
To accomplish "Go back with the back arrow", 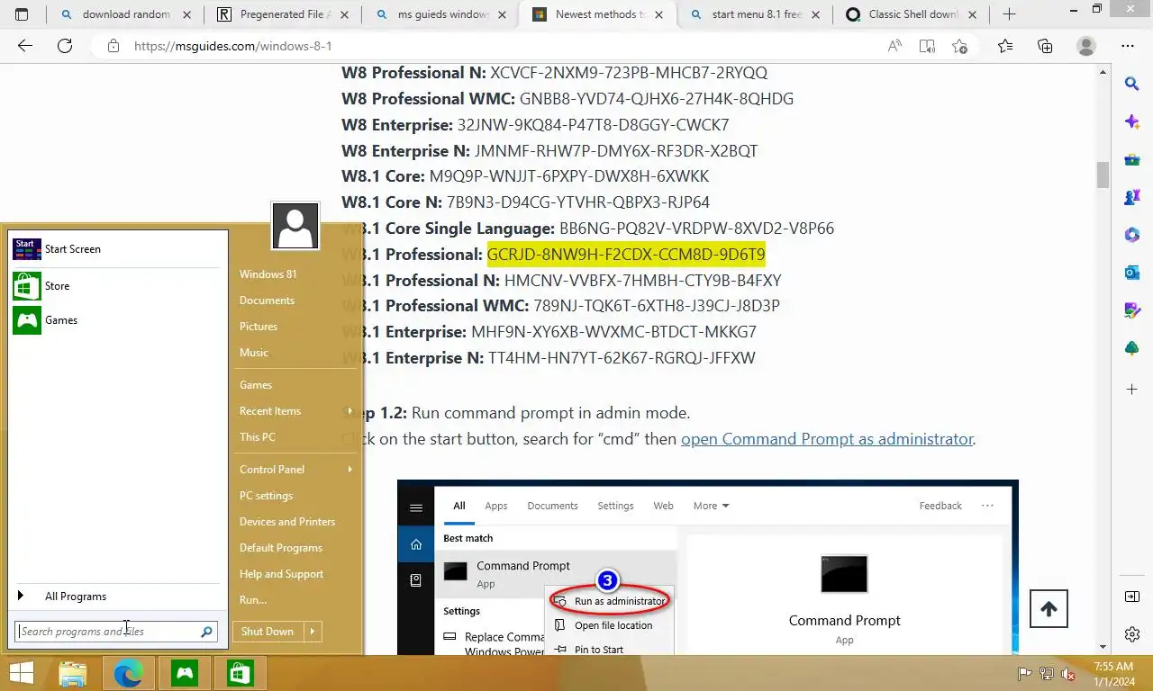I will coord(25,46).
